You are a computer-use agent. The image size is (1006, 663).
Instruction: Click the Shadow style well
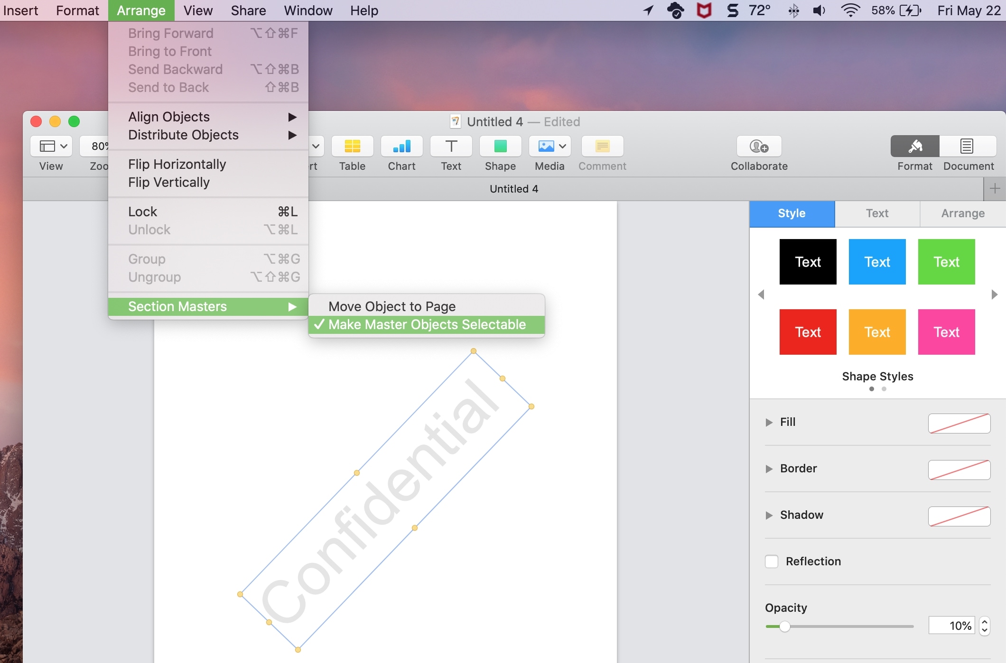pyautogui.click(x=959, y=516)
